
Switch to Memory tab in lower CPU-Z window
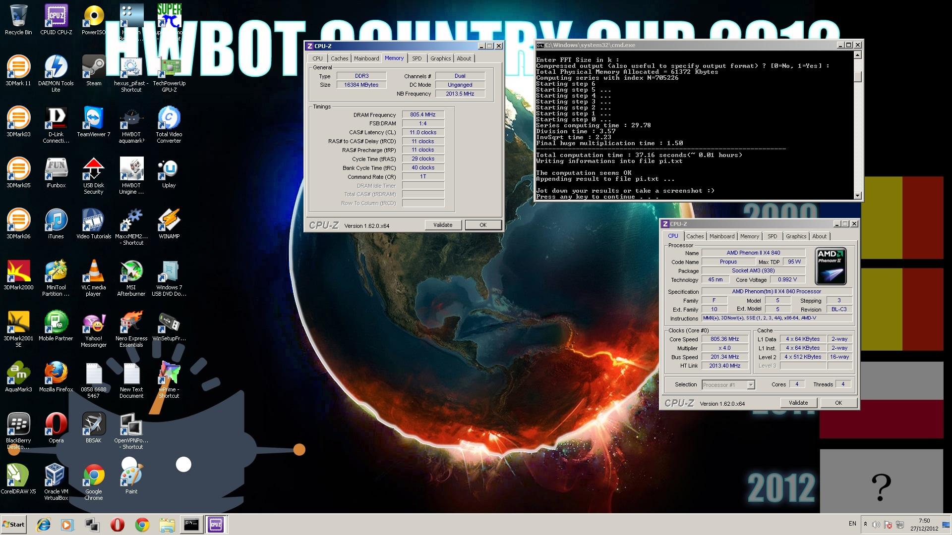tap(749, 237)
